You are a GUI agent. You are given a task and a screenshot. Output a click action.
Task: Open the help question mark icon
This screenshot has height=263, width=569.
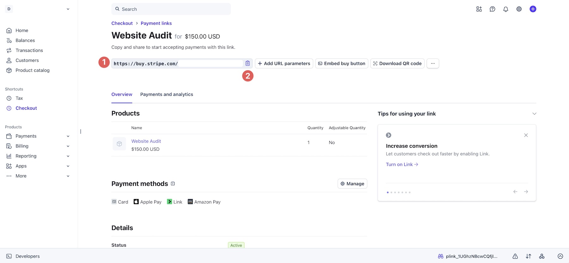point(493,9)
